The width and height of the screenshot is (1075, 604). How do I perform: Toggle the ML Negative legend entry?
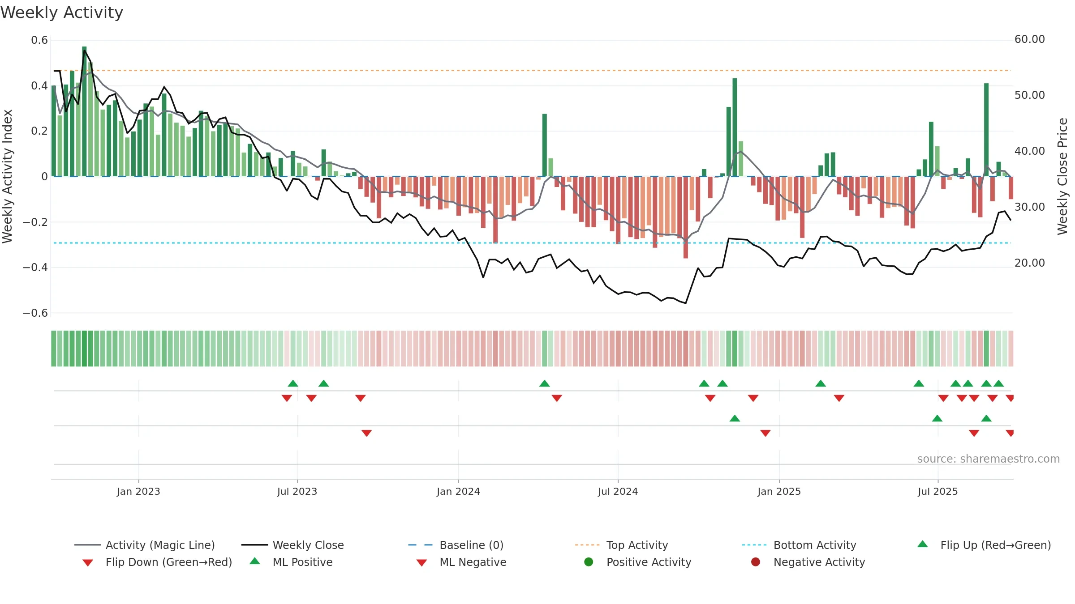pyautogui.click(x=461, y=562)
